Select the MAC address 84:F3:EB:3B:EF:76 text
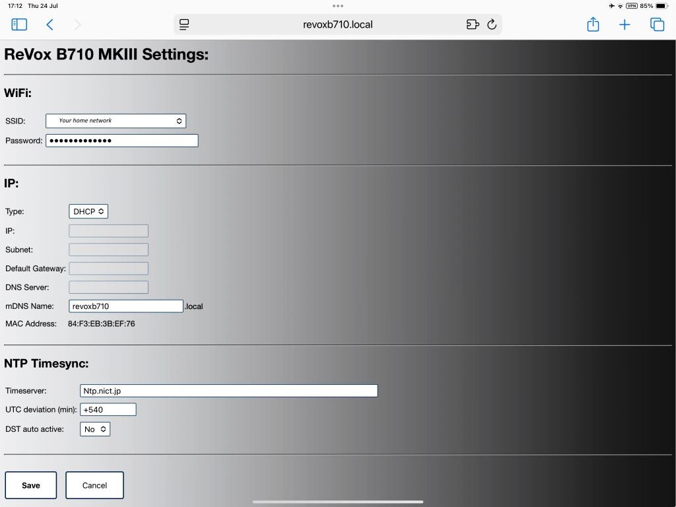 101,323
